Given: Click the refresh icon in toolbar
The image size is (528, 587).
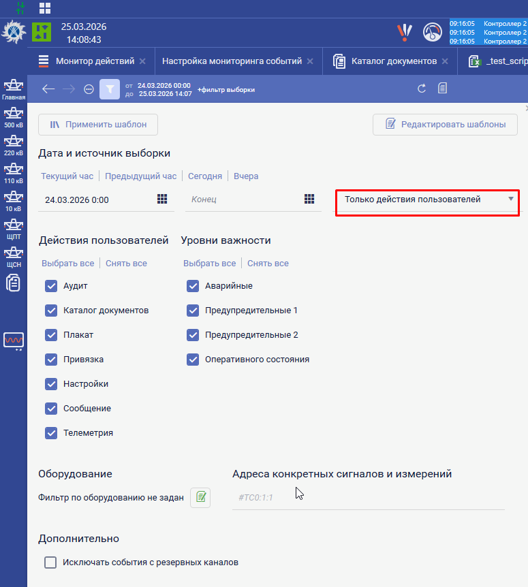Looking at the screenshot, I should (x=422, y=89).
